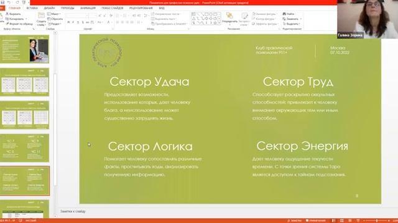Click the font color A button
398x223 pixels.
tap(108, 22)
